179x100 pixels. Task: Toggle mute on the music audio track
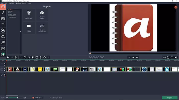click(x=5, y=76)
